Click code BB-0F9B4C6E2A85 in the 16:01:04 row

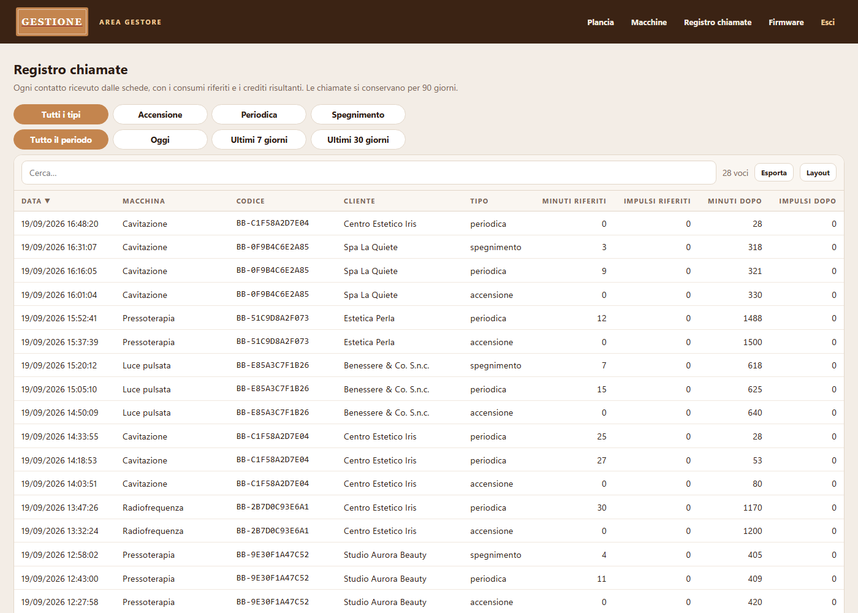(273, 294)
